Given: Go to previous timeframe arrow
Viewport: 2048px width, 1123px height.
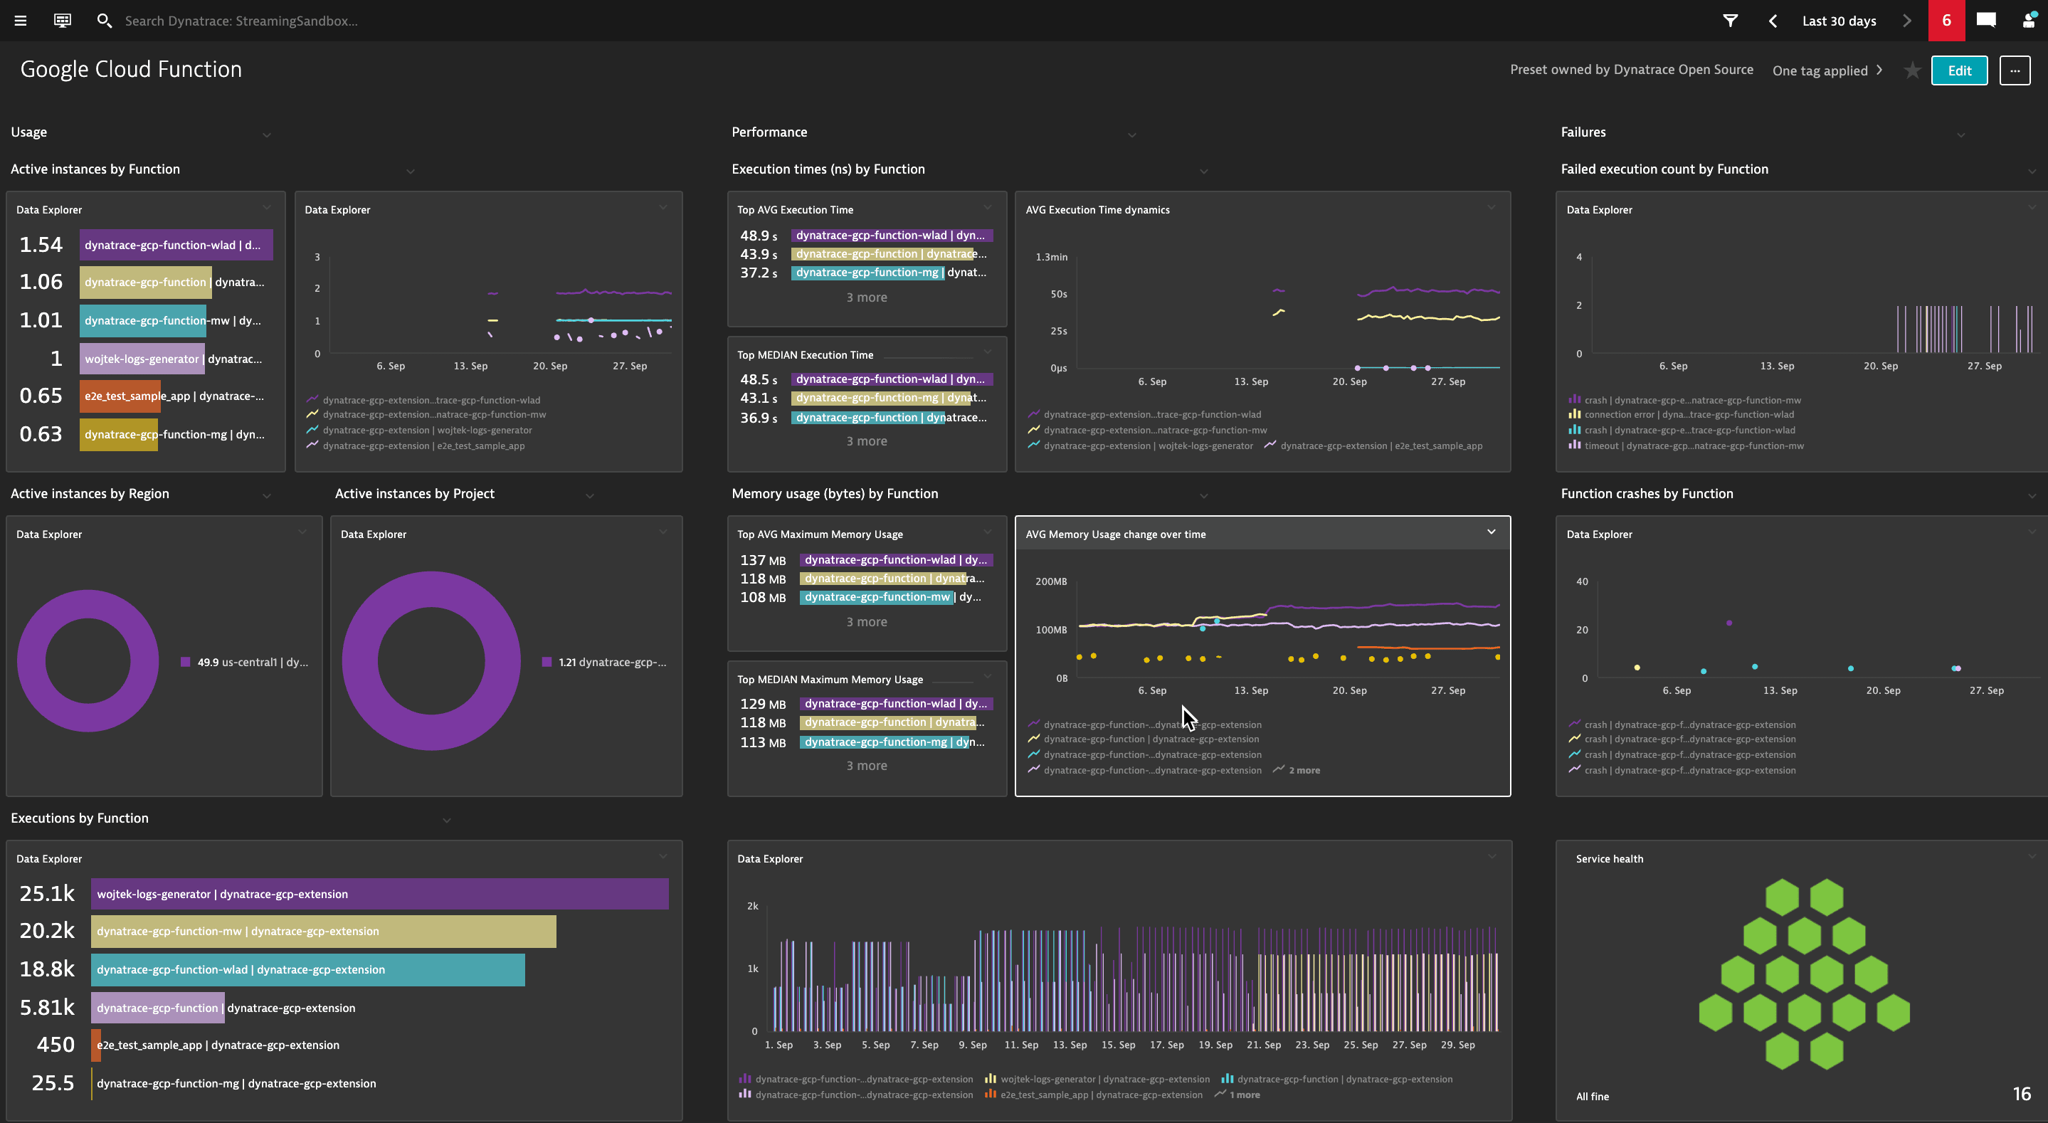Looking at the screenshot, I should pos(1772,21).
